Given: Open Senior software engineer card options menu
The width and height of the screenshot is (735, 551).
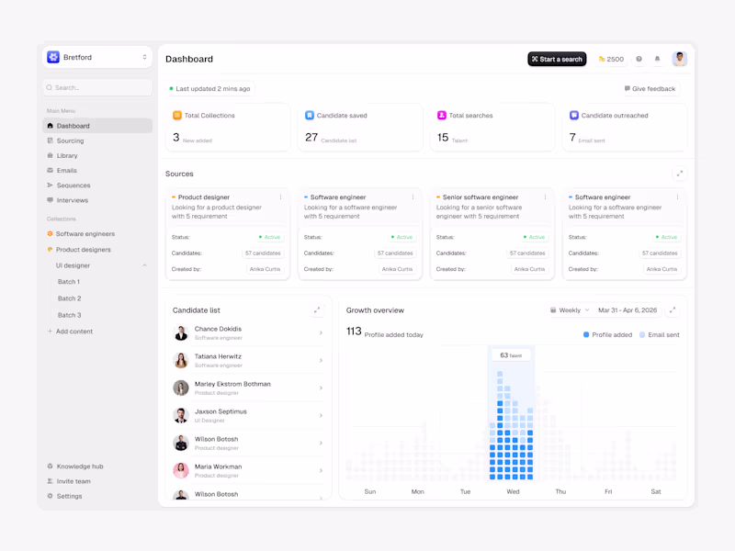Looking at the screenshot, I should coord(545,197).
